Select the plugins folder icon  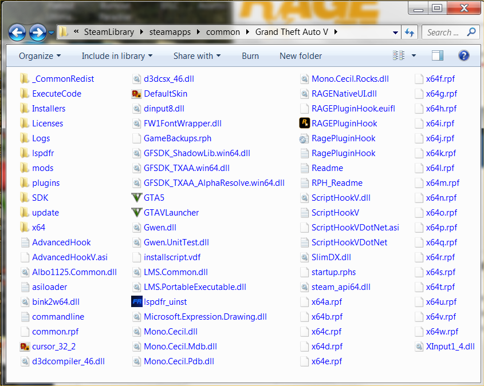[25, 182]
